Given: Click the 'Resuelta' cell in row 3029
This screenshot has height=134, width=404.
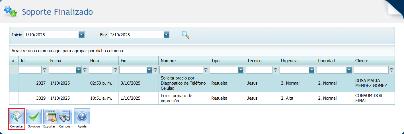Looking at the screenshot, I should tap(227, 98).
